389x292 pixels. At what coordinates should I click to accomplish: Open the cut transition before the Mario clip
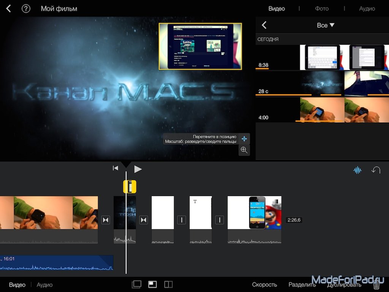coord(220,220)
